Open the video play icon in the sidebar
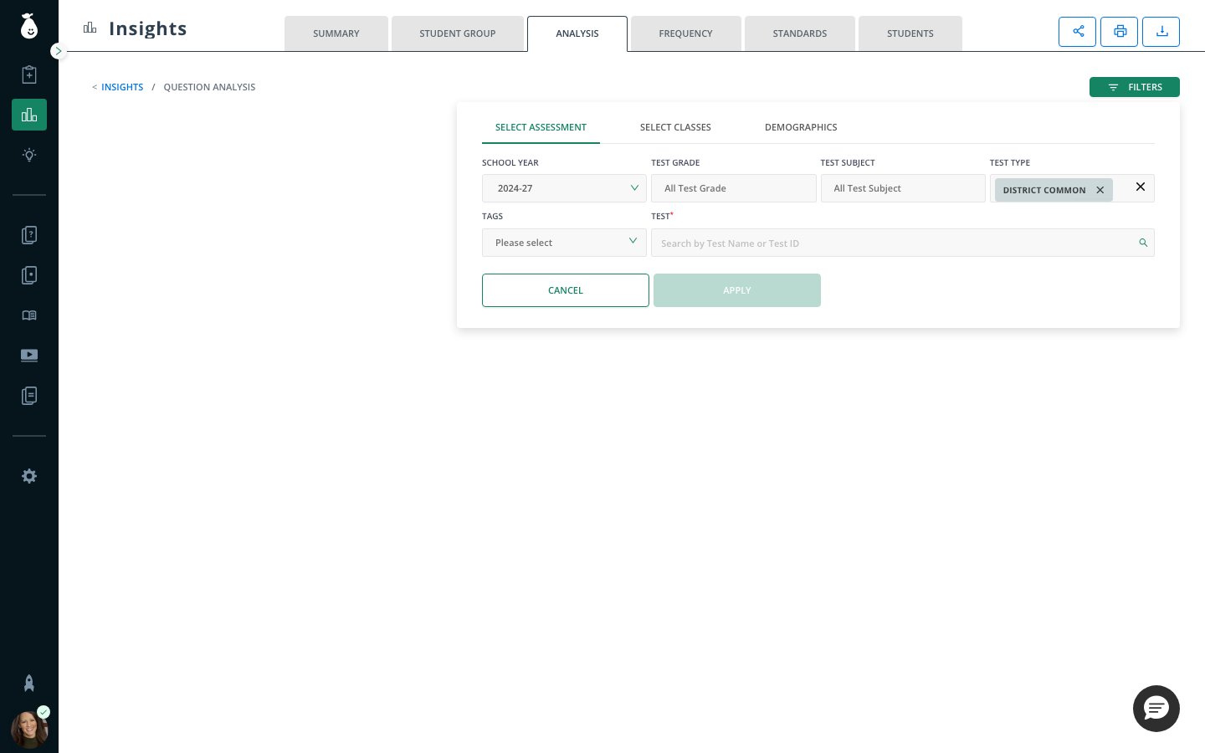 (x=29, y=356)
